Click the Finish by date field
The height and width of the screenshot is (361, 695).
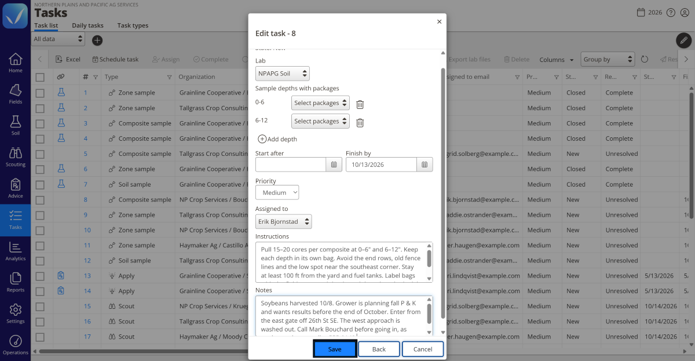(x=381, y=165)
